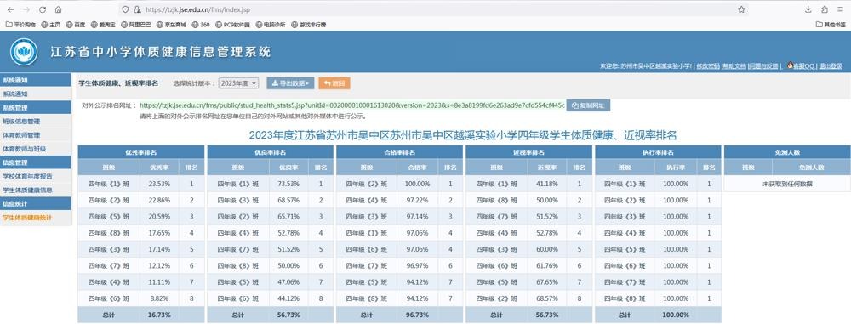The image size is (851, 324).
Task: Click the 合格率排名 table header
Action: pos(399,152)
